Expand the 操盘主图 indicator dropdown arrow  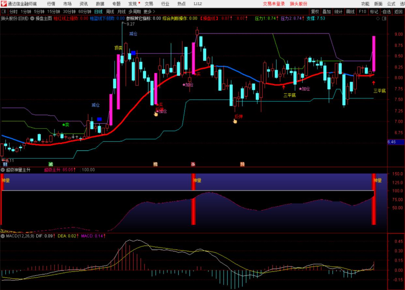[x=32, y=18]
